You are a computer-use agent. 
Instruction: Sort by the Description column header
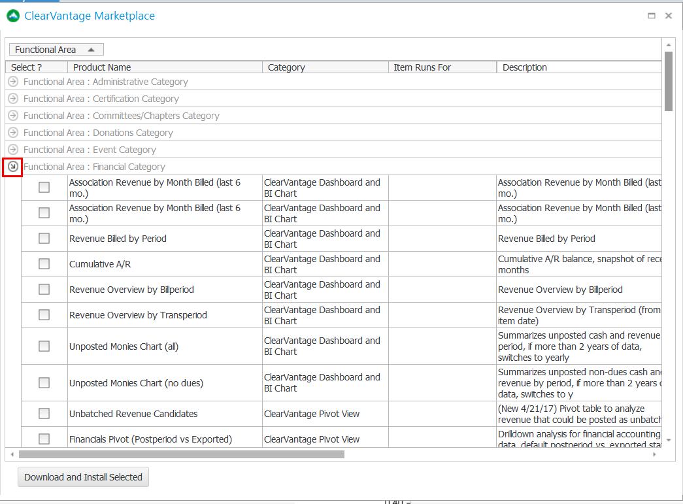tap(579, 67)
